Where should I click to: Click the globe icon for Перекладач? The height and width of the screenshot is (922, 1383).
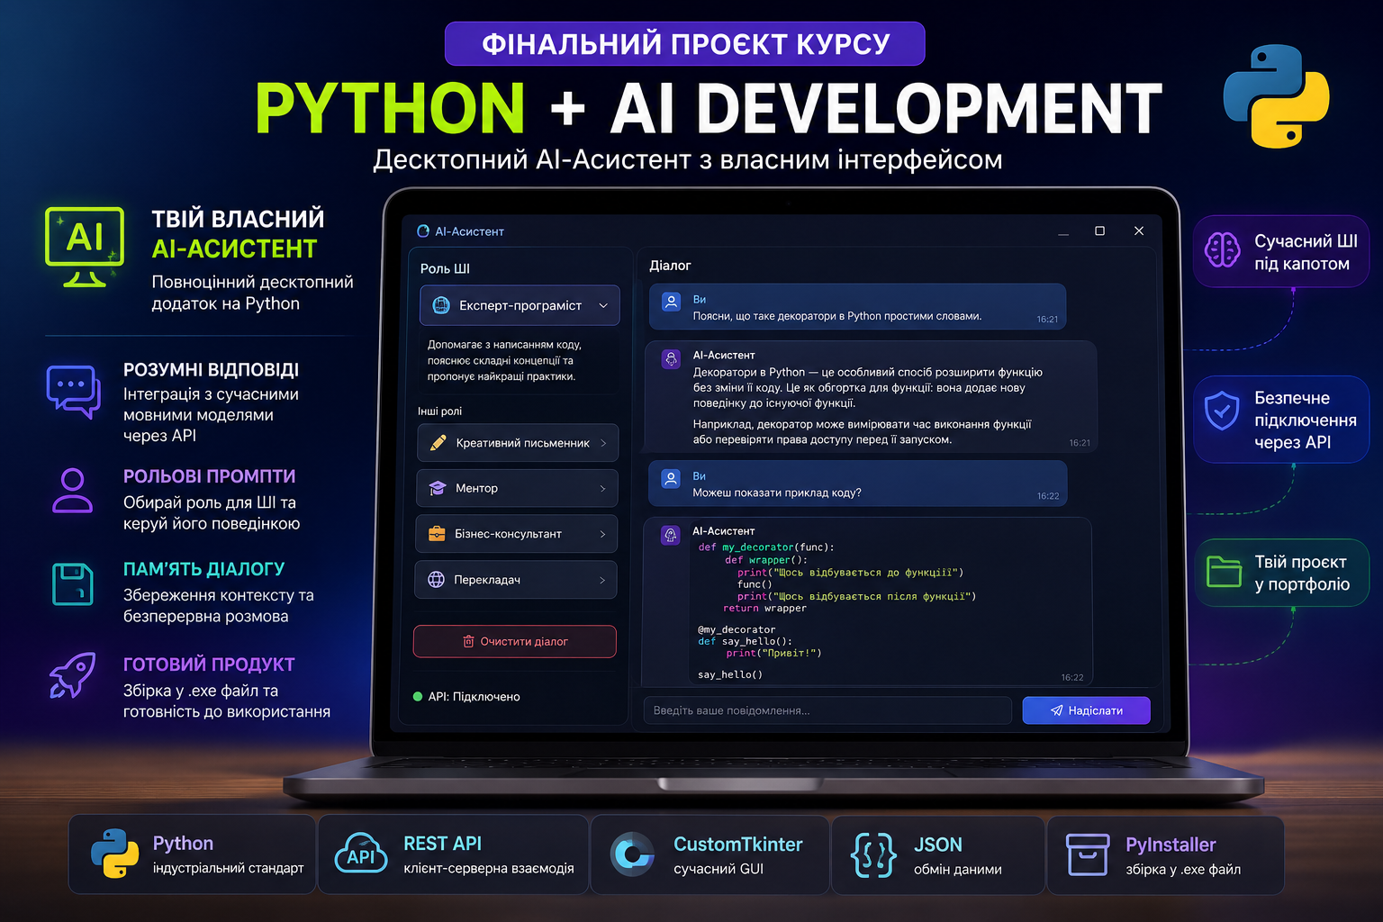click(x=436, y=580)
